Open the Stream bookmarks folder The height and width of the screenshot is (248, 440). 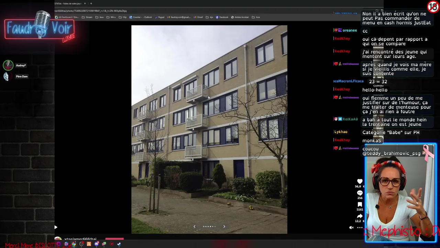[x=87, y=17]
